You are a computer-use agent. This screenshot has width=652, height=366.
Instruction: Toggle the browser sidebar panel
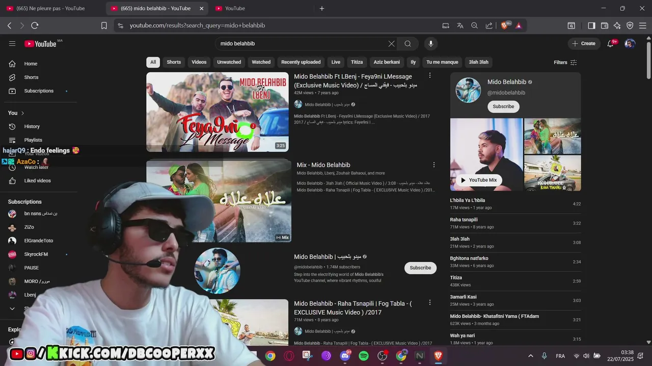(591, 25)
